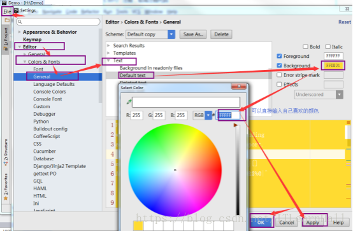Open the 1: Project tool window tab
Screen dimensions: 353x231
coord(6,39)
